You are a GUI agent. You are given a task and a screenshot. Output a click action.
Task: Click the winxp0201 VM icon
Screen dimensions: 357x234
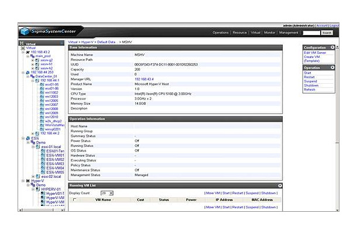tap(42, 129)
